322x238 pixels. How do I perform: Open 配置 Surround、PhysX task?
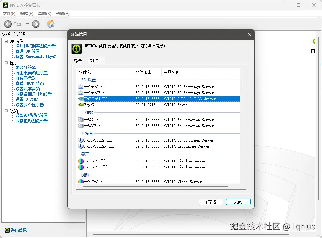36,57
